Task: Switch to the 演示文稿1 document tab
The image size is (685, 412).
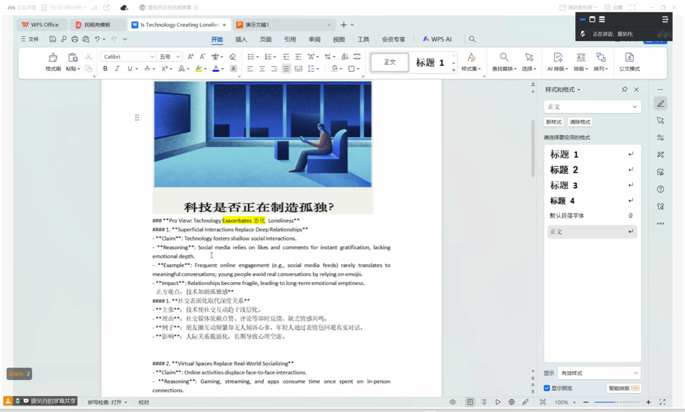Action: tap(284, 25)
